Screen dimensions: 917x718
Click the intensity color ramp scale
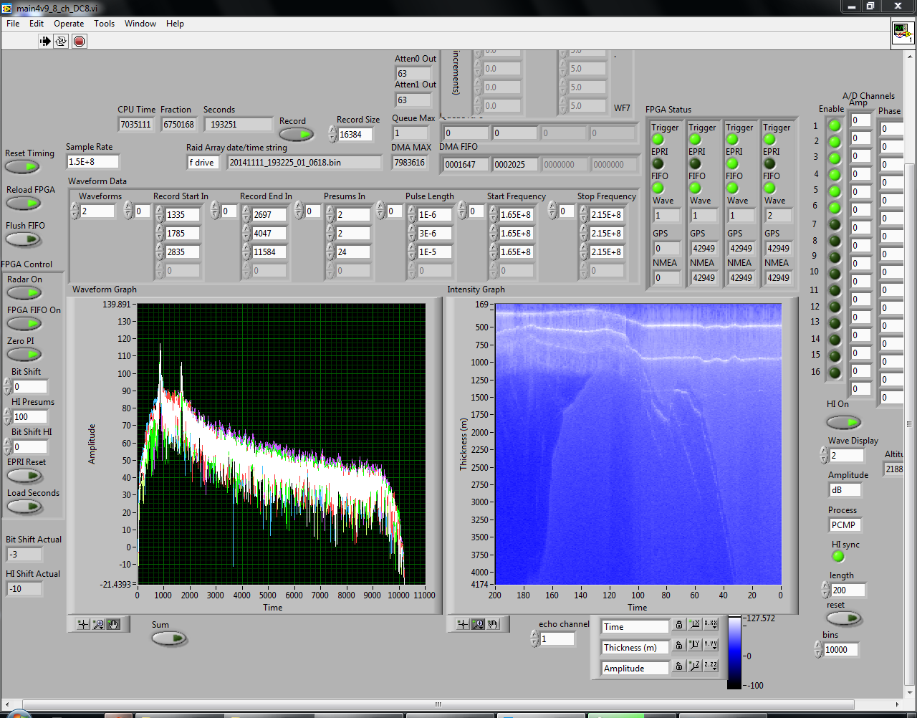(734, 651)
